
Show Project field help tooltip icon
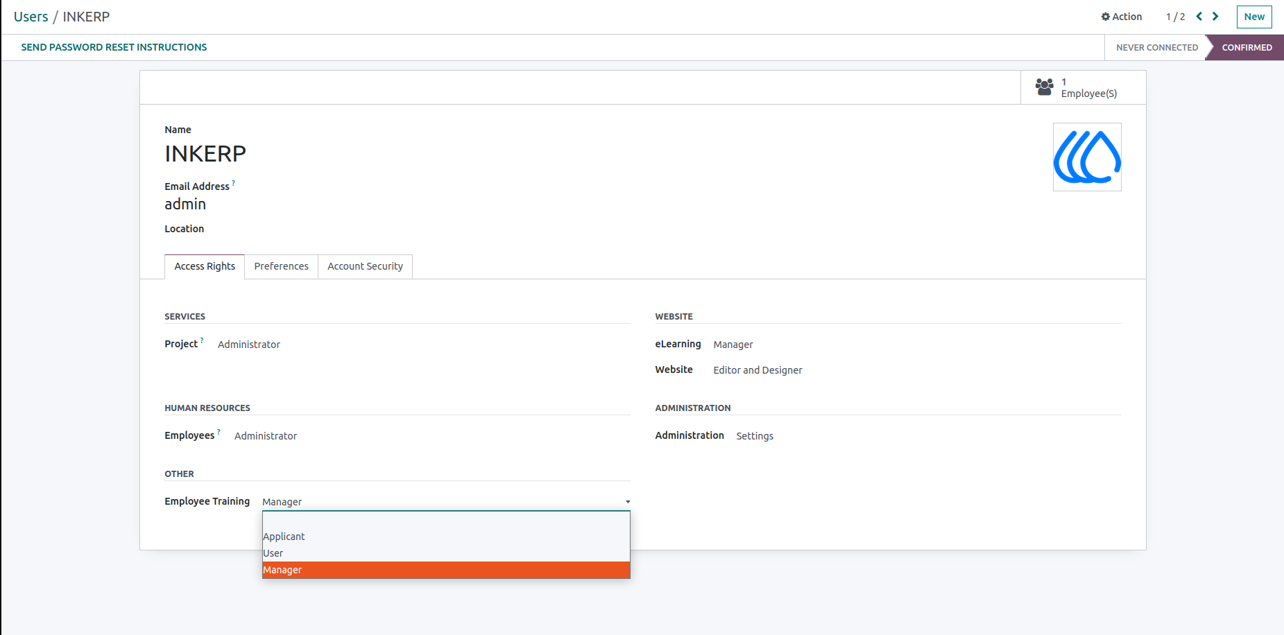click(x=202, y=340)
